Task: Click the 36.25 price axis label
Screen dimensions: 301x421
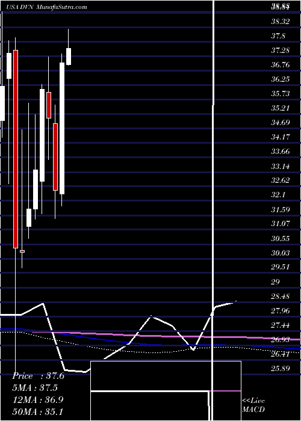Action: pos(281,79)
